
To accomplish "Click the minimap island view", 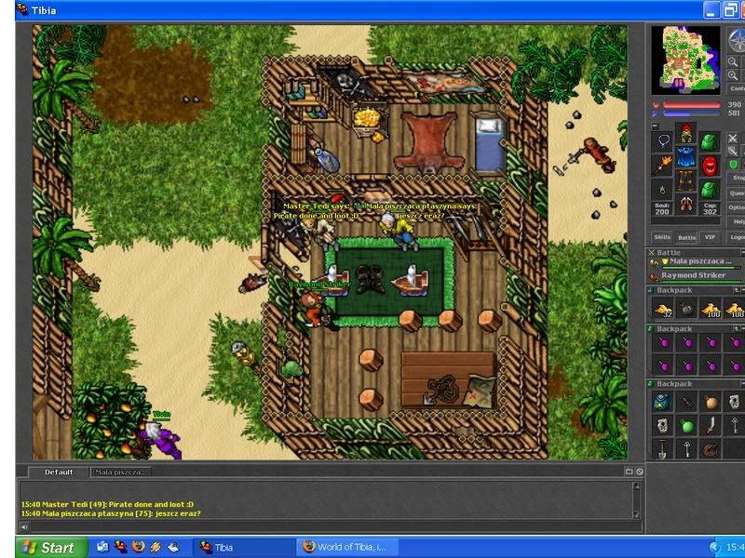I will coord(685,60).
